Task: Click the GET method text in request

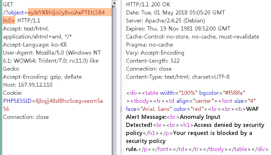Action: tap(8, 5)
